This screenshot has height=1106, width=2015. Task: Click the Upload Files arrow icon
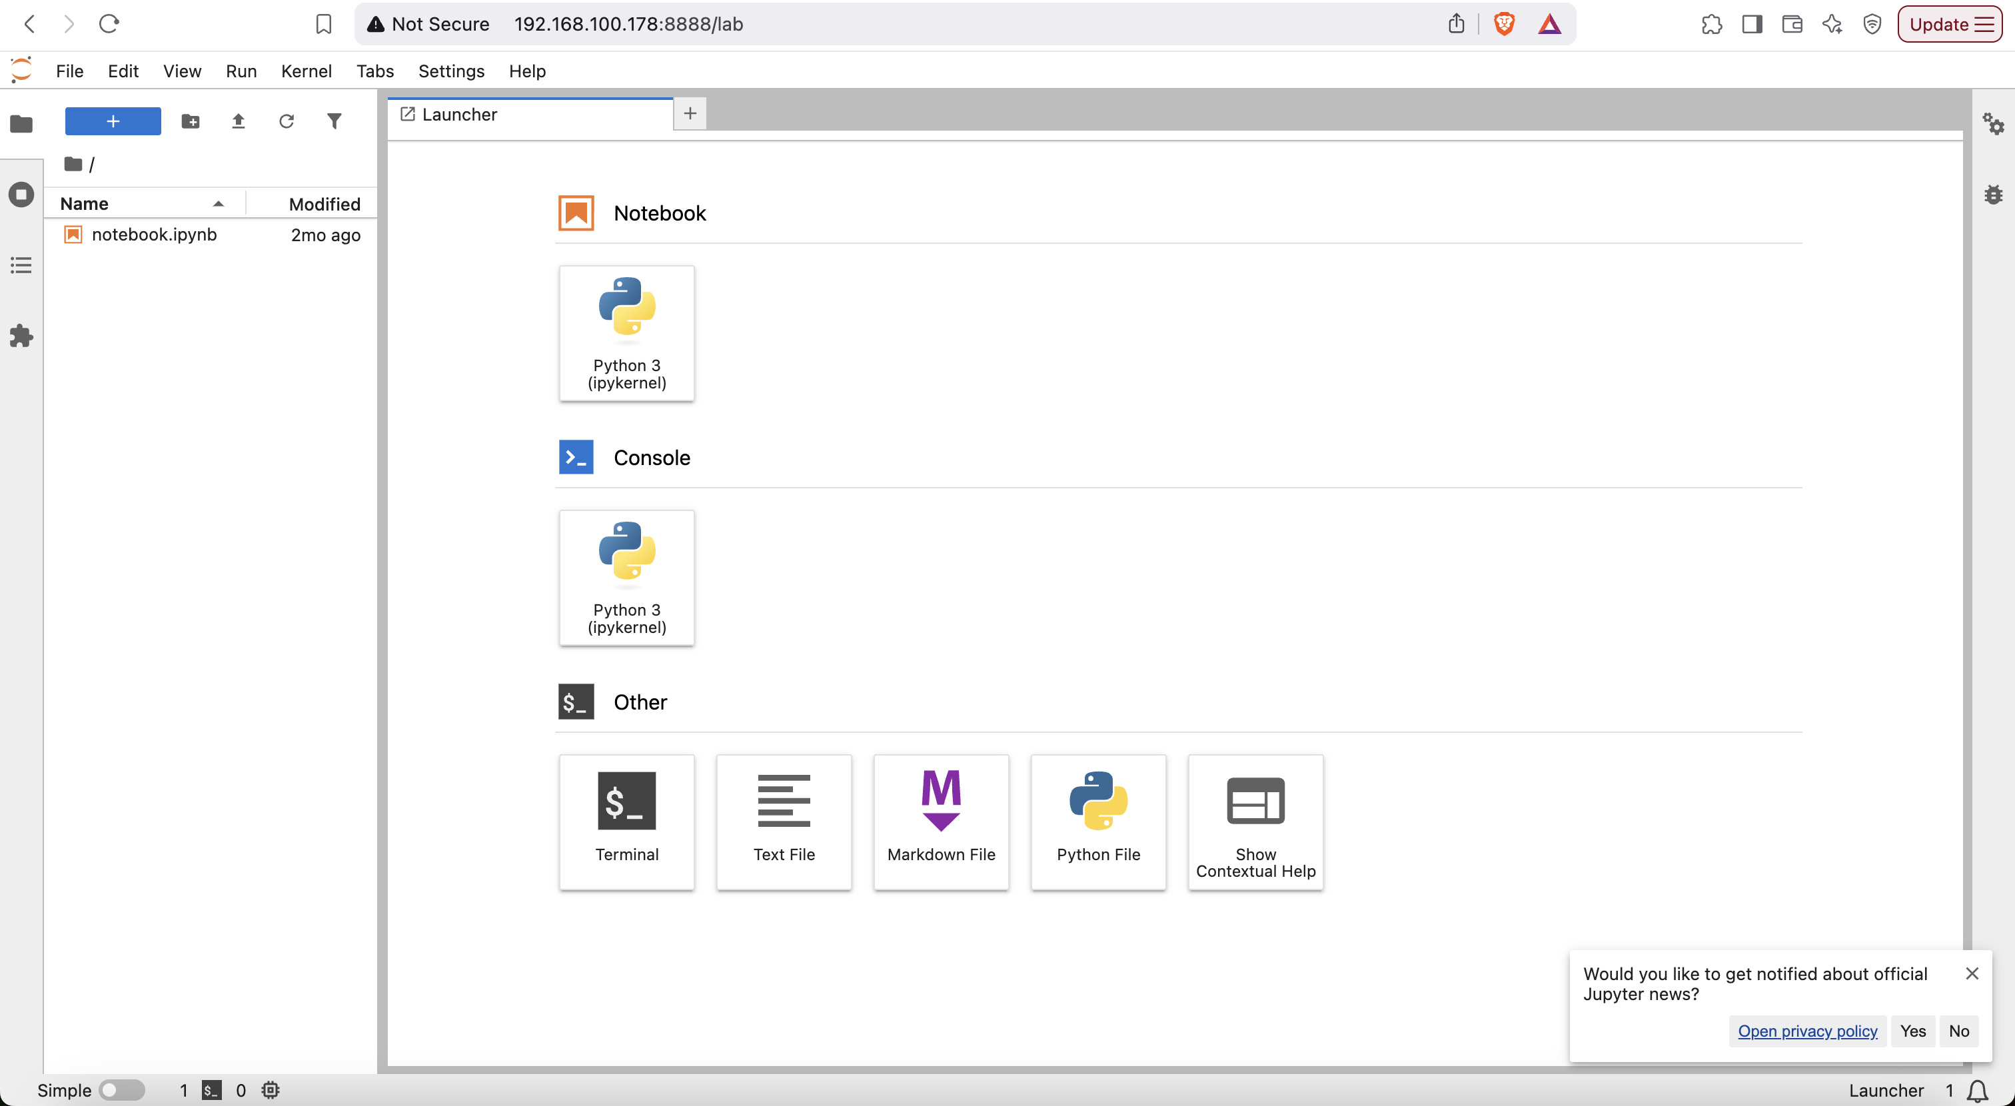239,121
